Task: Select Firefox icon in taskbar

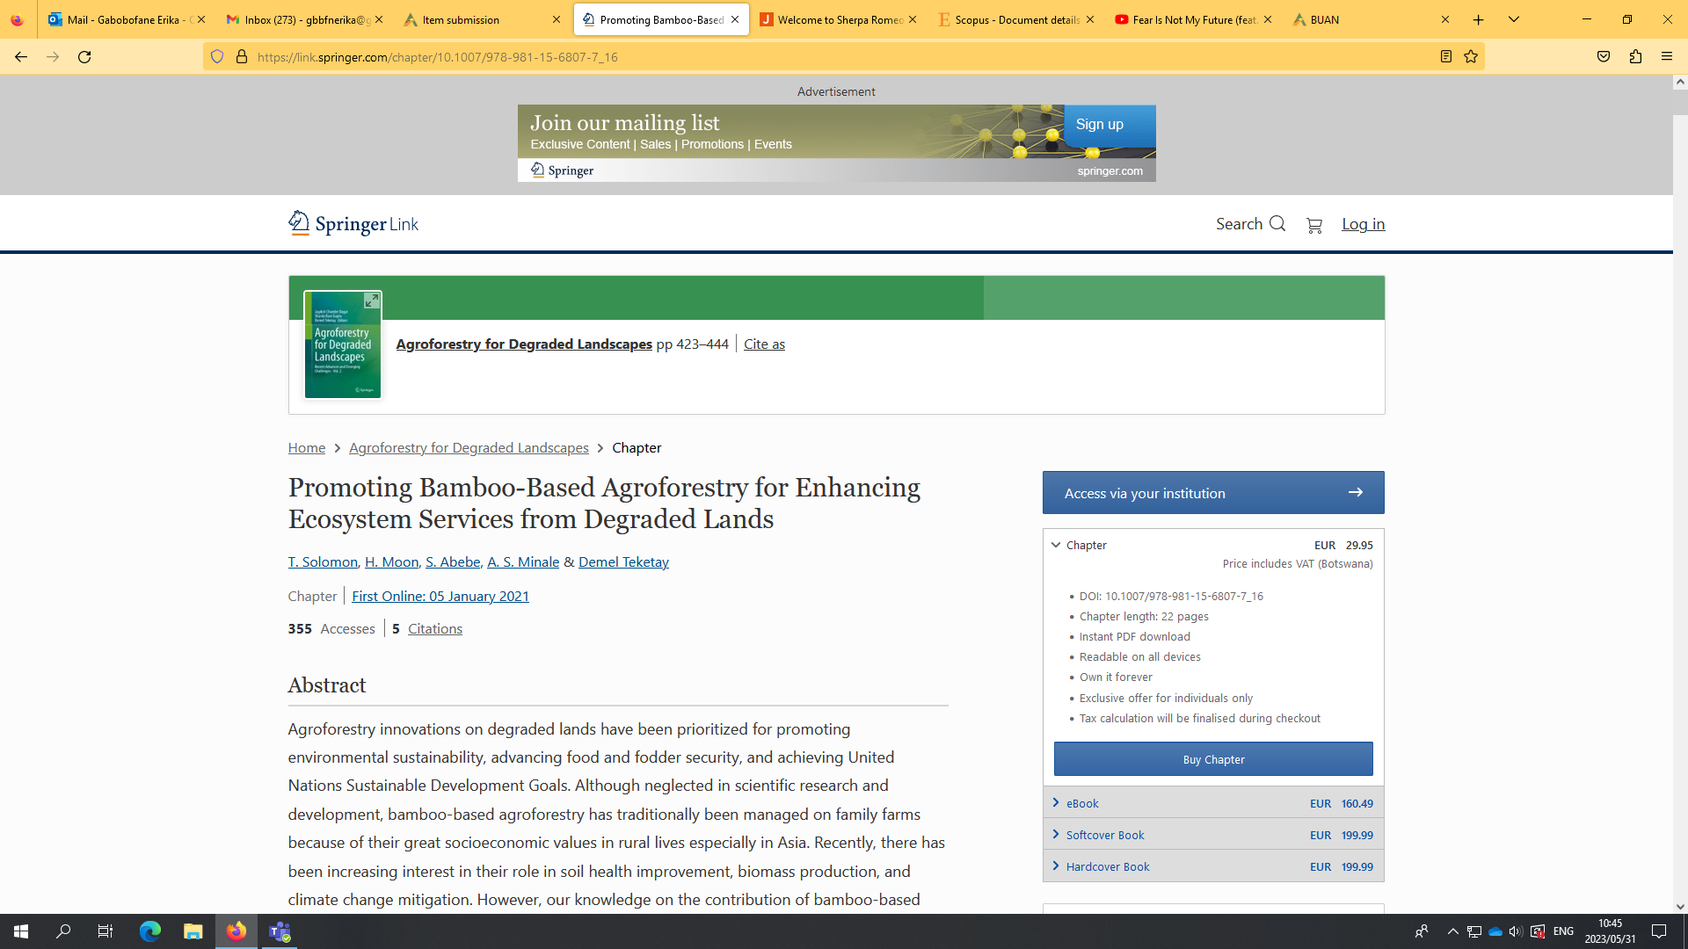Action: (x=236, y=931)
